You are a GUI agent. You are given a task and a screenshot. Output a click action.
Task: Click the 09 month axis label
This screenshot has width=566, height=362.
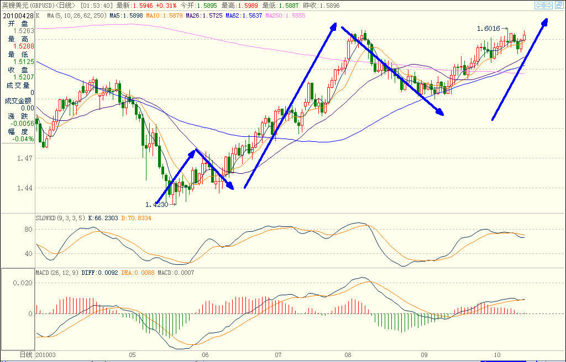click(x=424, y=355)
